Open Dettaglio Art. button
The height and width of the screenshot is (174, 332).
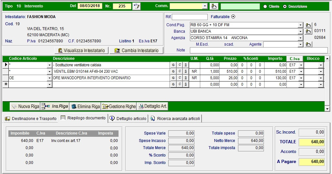coord(152,106)
